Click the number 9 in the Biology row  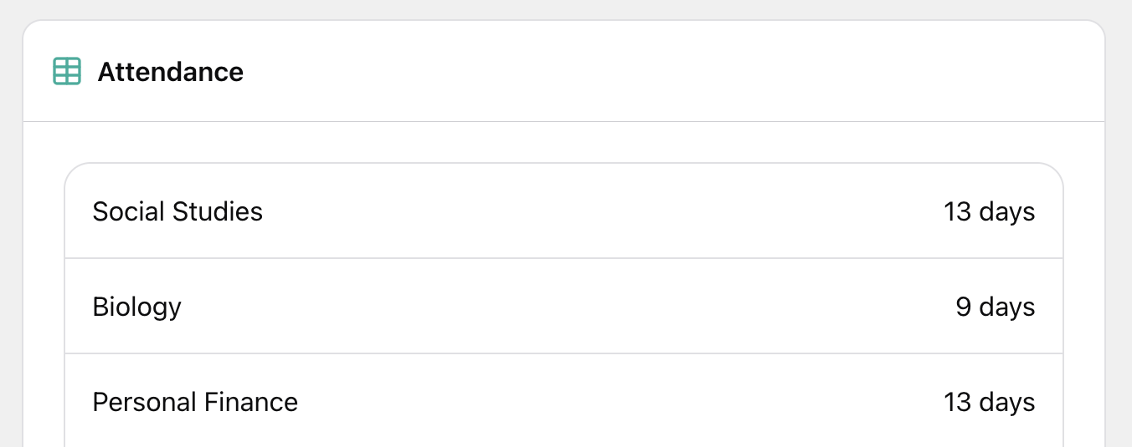coord(964,307)
